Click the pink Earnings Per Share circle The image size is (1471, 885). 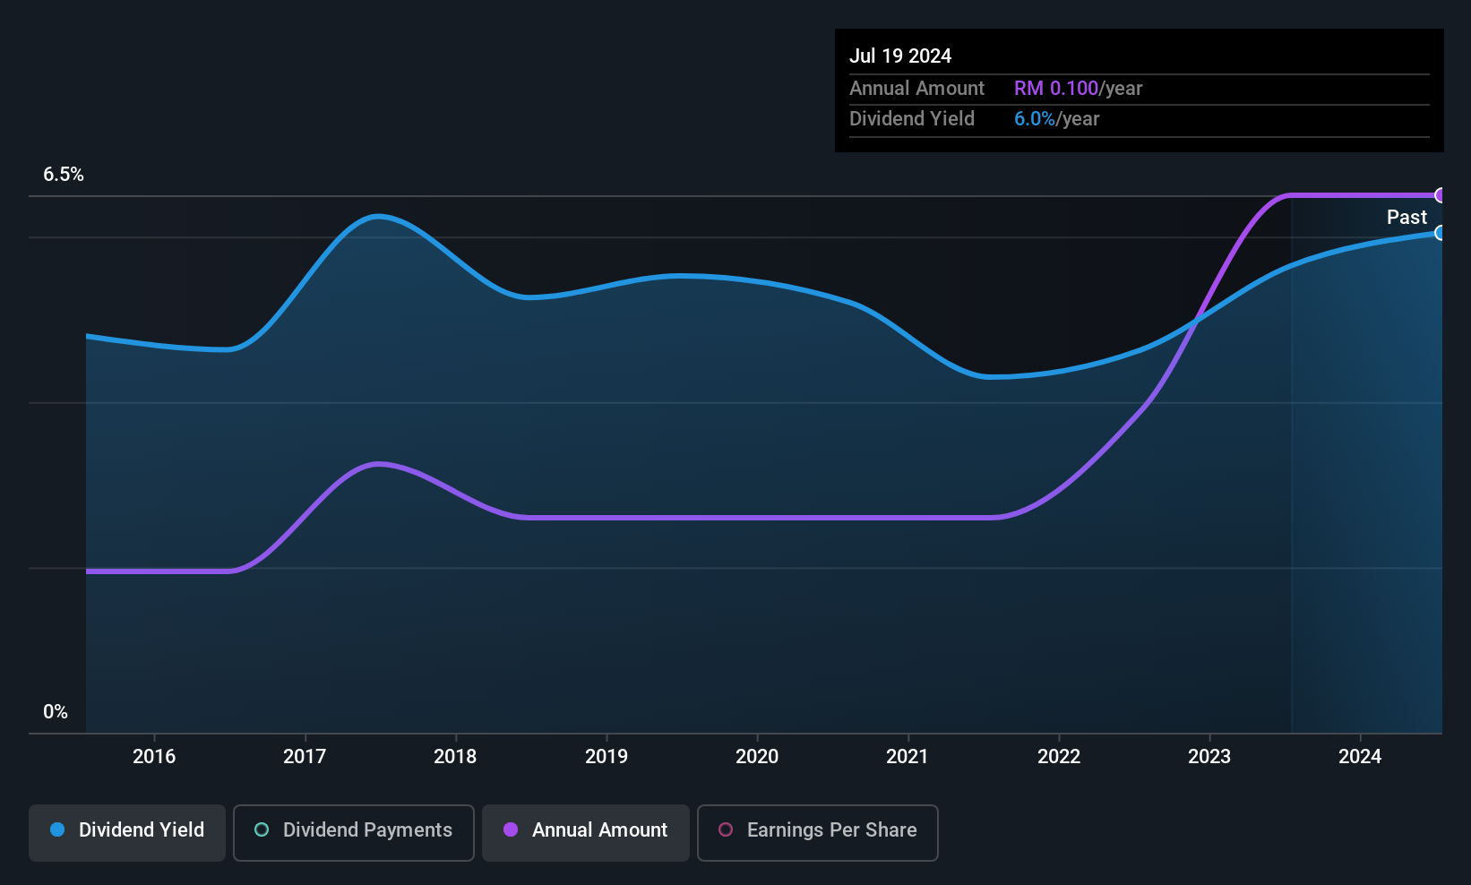pos(726,829)
